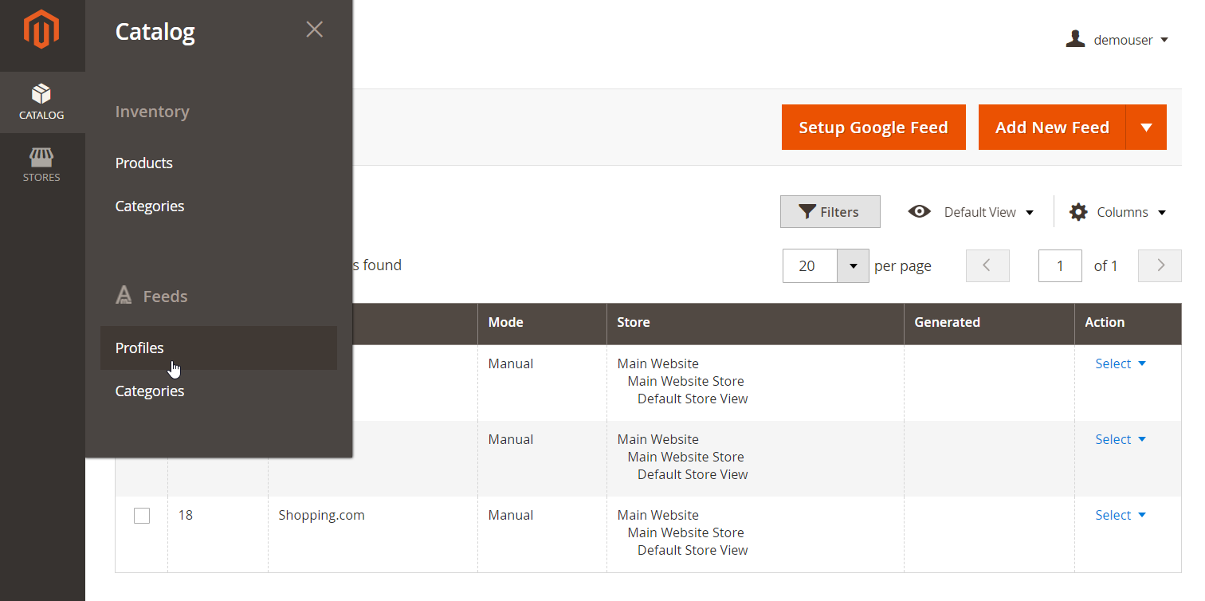Click the Magento logo icon

41,30
